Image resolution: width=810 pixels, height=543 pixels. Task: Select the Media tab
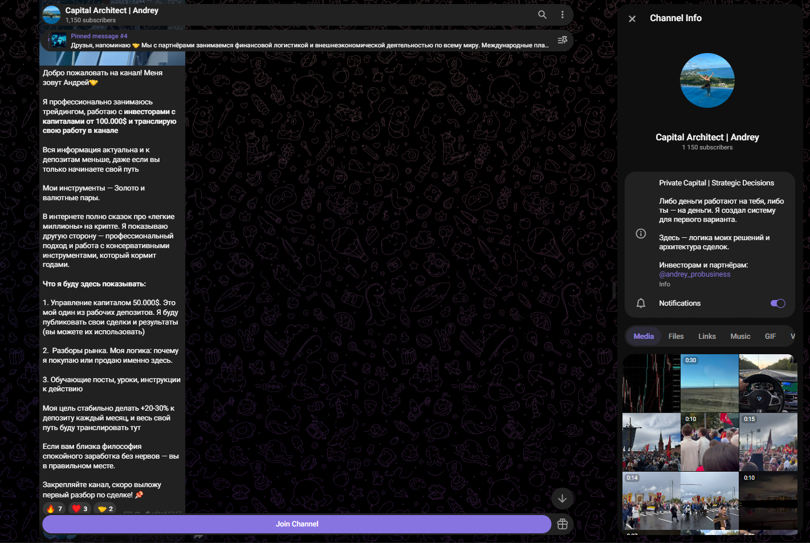tap(644, 337)
